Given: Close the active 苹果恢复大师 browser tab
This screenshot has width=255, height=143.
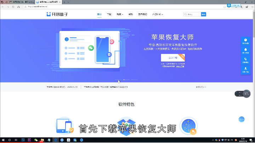Looking at the screenshot, I should [60, 2].
